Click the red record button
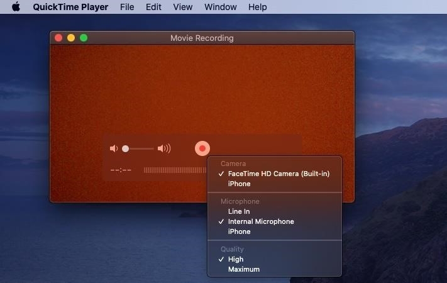The width and height of the screenshot is (447, 283). [202, 148]
